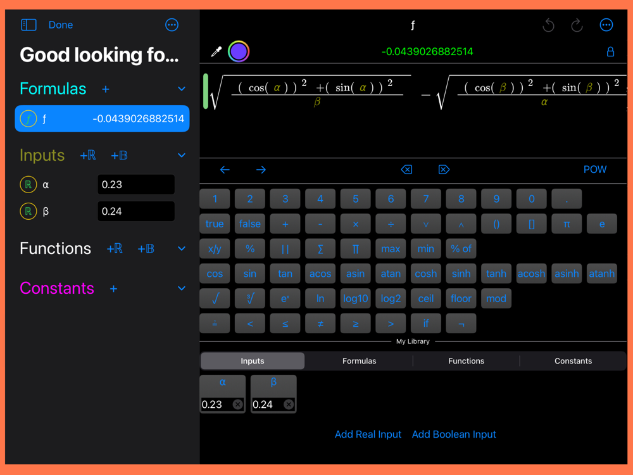Insert the '% of' key

461,249
